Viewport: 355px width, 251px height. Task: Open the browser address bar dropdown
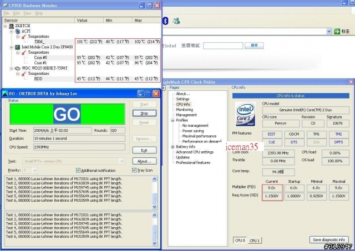coord(329,32)
